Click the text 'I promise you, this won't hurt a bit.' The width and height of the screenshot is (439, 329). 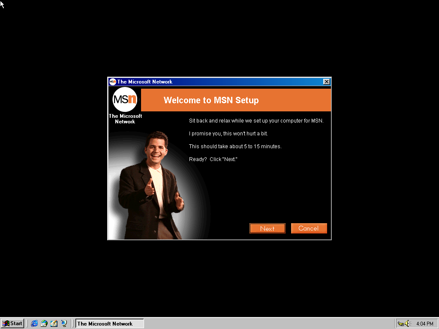pyautogui.click(x=229, y=134)
